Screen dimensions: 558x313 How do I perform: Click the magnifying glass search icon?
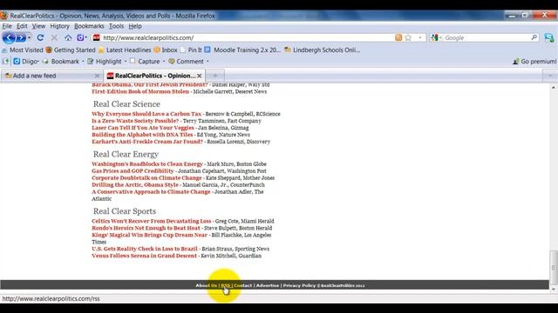tap(534, 37)
